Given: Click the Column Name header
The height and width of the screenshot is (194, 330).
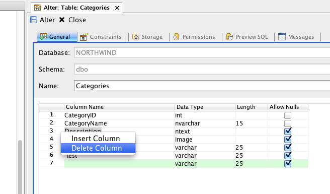Looking at the screenshot, I should 119,107.
